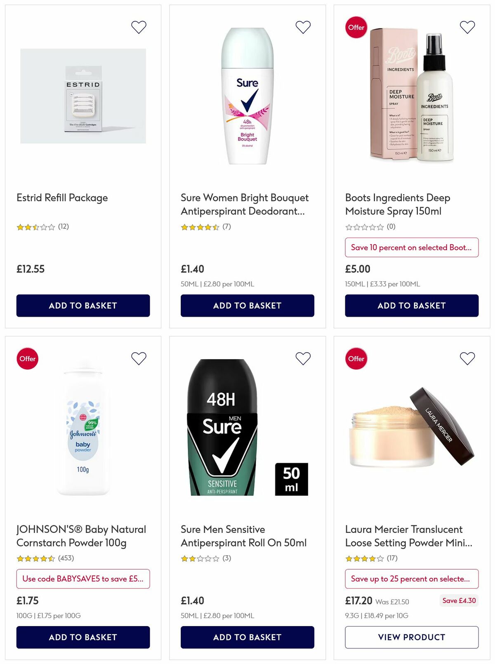Open the Save 10 percent Boots offer link
This screenshot has width=495, height=664.
411,247
